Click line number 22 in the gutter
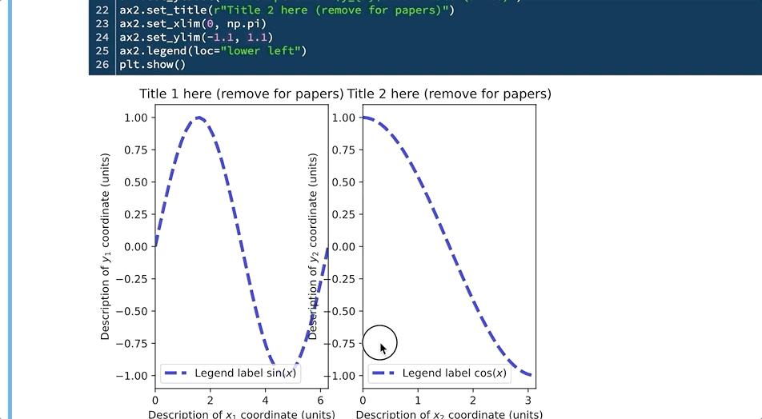762x419 pixels. 102,10
